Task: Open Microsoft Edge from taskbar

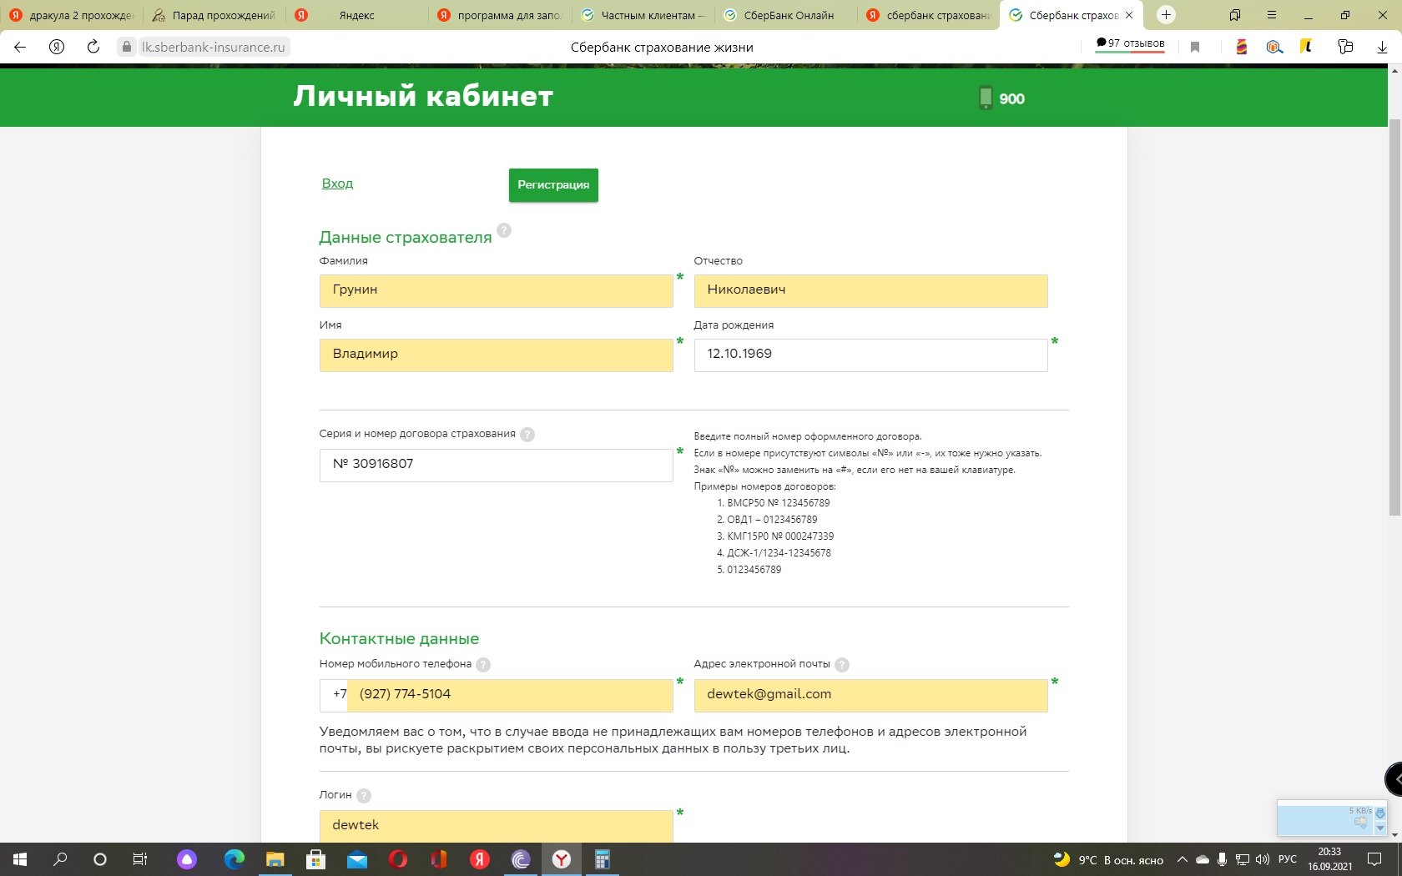Action: [235, 859]
